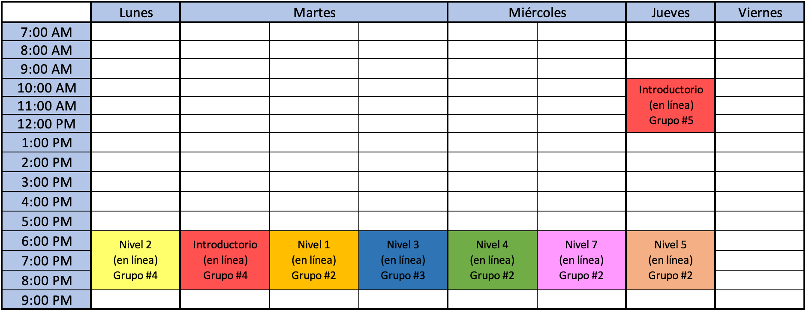Select the 10:00 AM row label
The height and width of the screenshot is (310, 806).
[x=46, y=88]
